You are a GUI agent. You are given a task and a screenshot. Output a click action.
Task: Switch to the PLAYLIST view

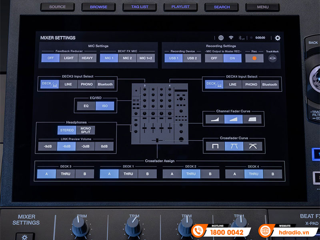click(x=180, y=7)
